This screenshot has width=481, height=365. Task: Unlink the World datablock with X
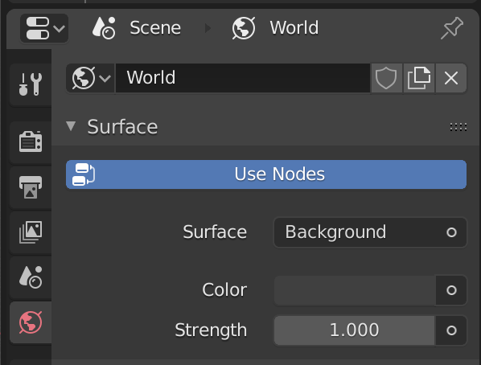click(451, 78)
